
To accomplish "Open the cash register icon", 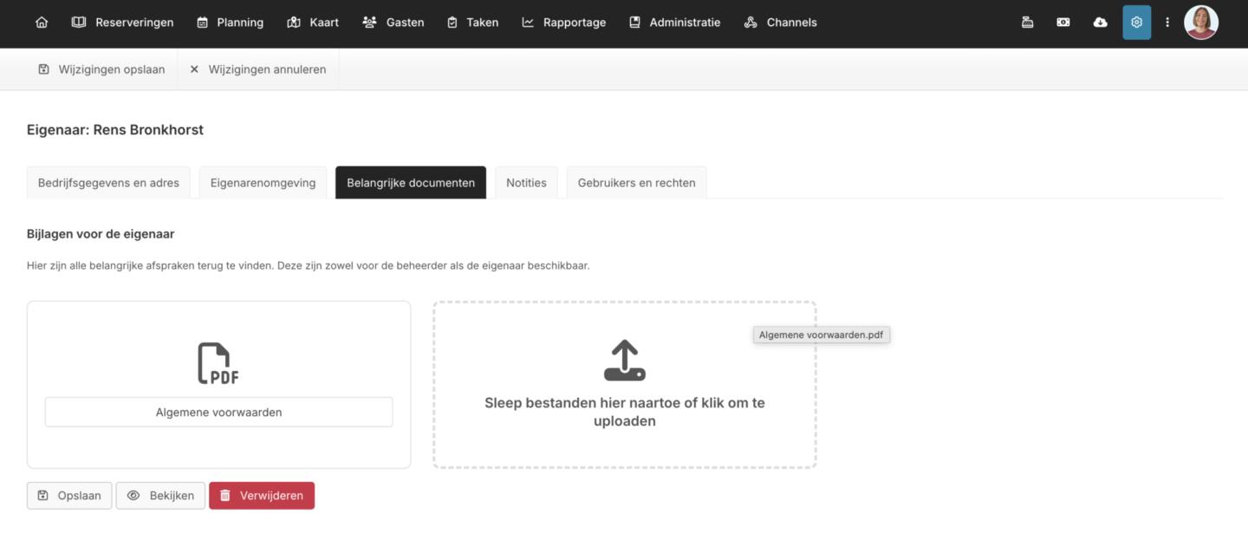I will (x=1027, y=23).
